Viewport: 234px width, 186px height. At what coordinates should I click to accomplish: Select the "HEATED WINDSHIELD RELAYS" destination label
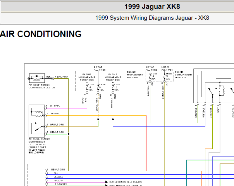point(125,182)
